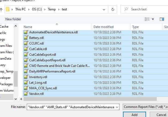This screenshot has height=117, width=168.
Task: Select the Inventory.rdl file name
Action: coord(38,77)
